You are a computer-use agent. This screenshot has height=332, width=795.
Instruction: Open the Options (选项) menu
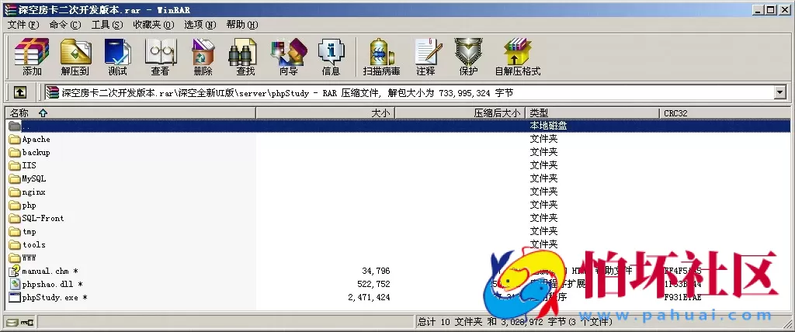pyautogui.click(x=200, y=25)
